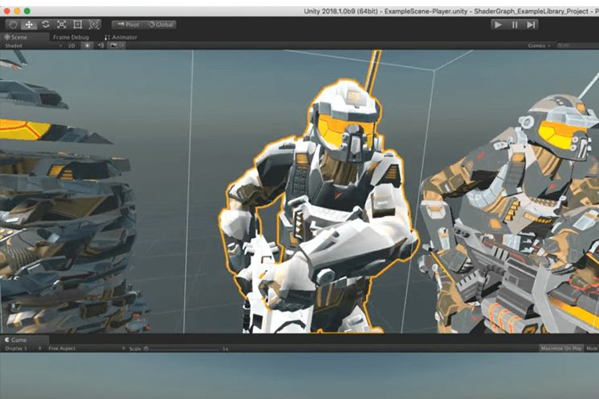Select the combined Transform tool

[x=94, y=25]
